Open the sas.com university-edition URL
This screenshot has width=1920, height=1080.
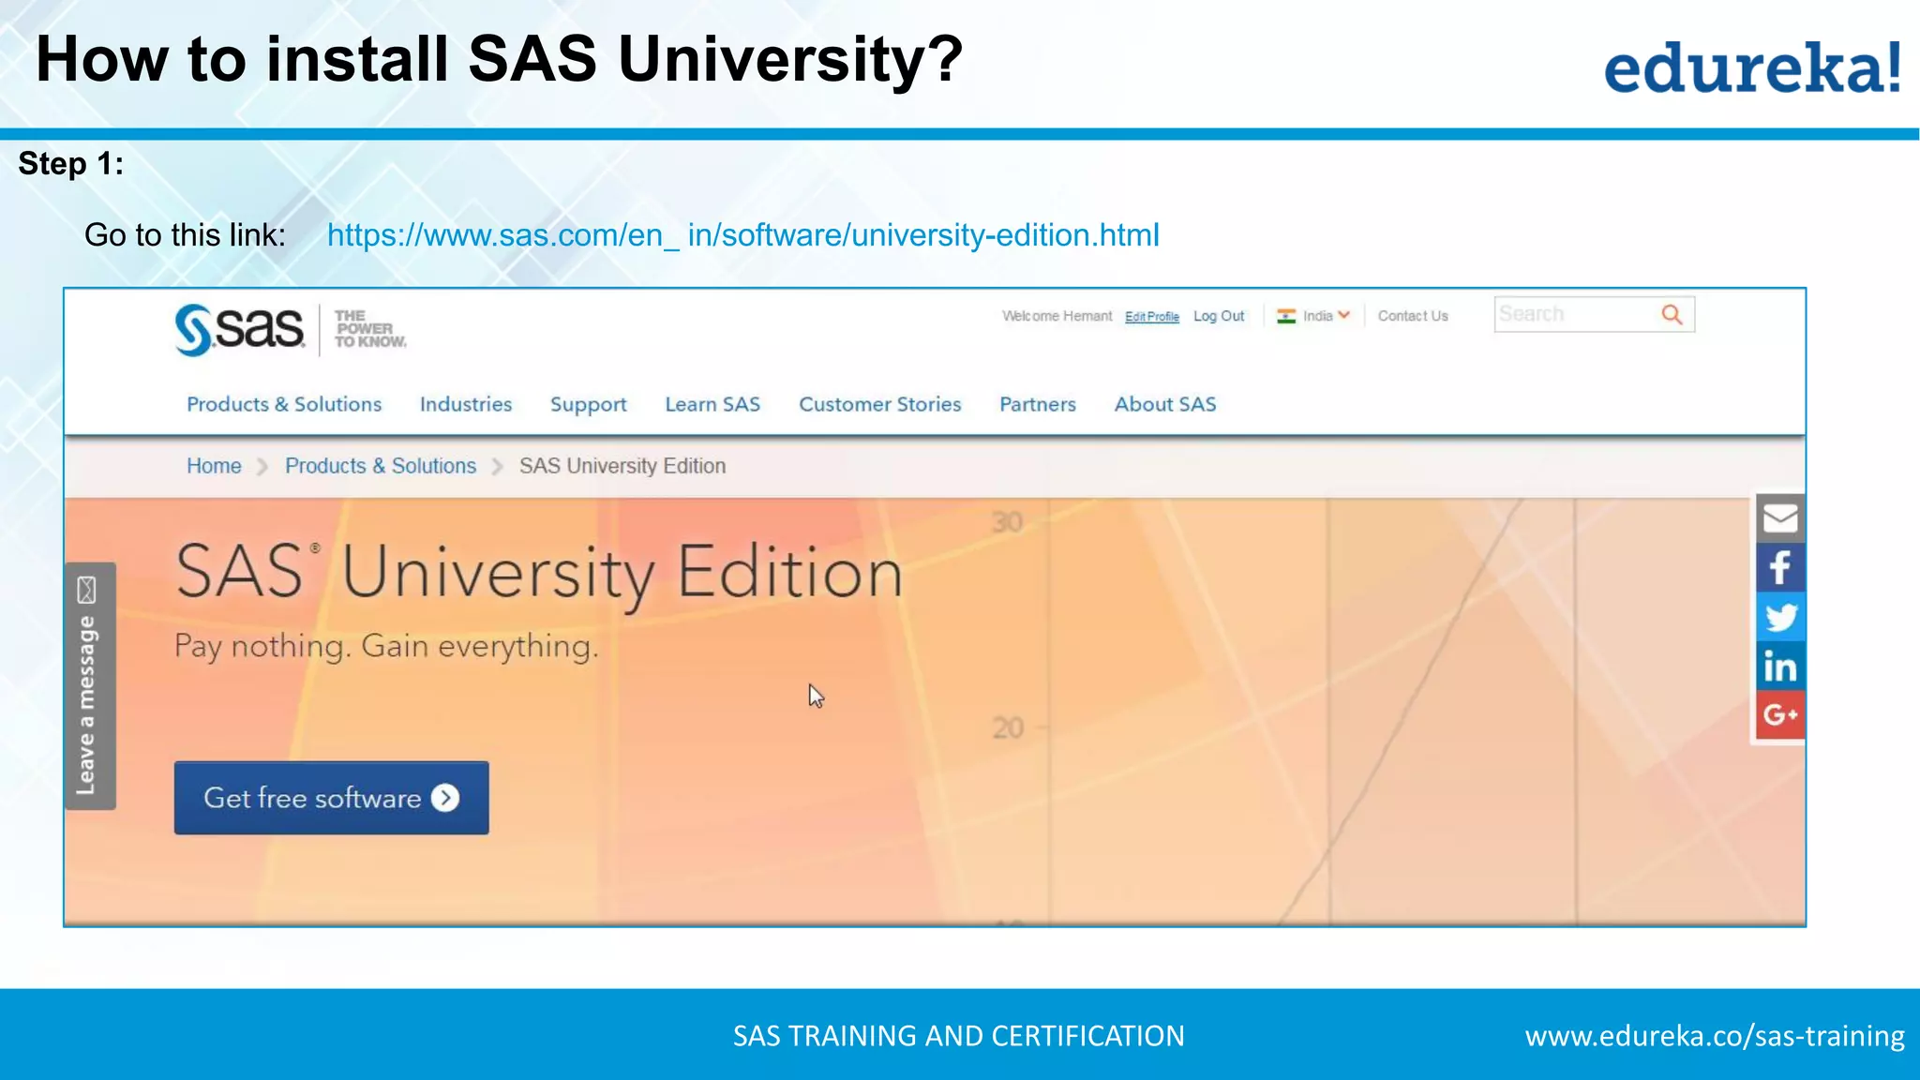point(743,235)
